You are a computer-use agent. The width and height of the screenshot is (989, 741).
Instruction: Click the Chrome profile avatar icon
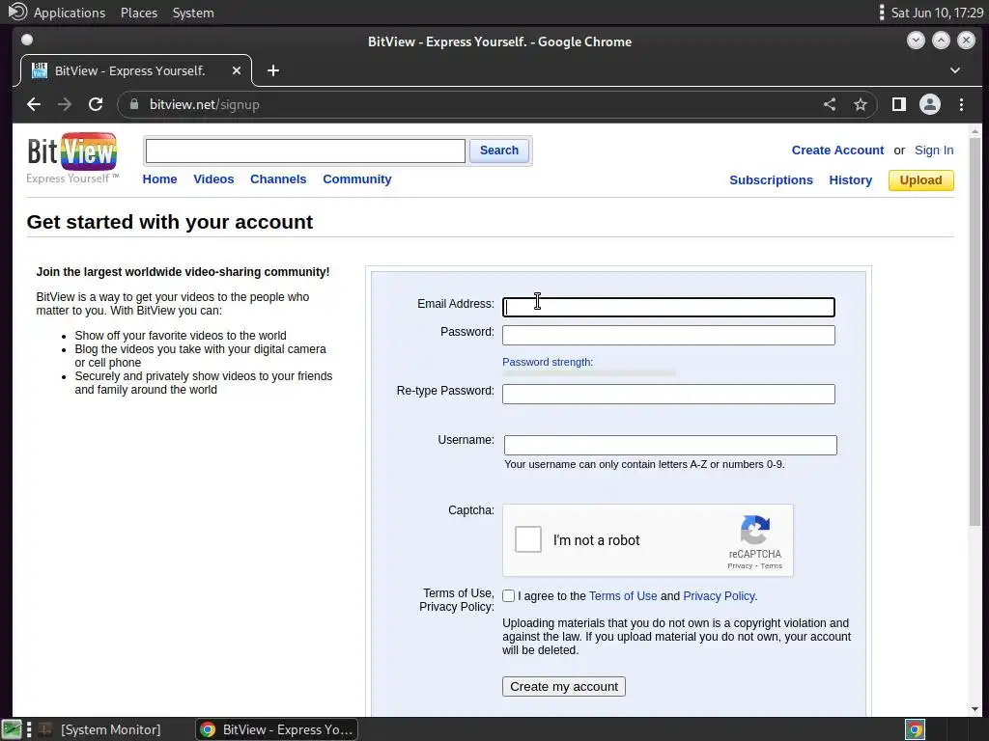(x=930, y=104)
